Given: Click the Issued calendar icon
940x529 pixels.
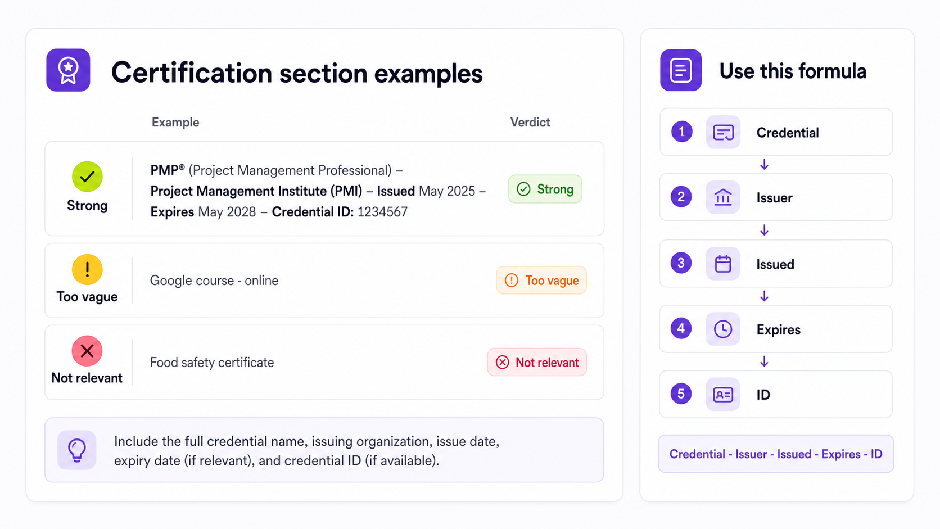Looking at the screenshot, I should [x=723, y=264].
